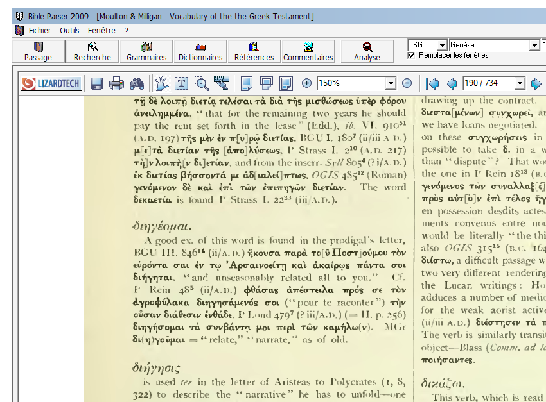Select the ruler measure tool
The width and height of the screenshot is (546, 402).
pyautogui.click(x=222, y=83)
